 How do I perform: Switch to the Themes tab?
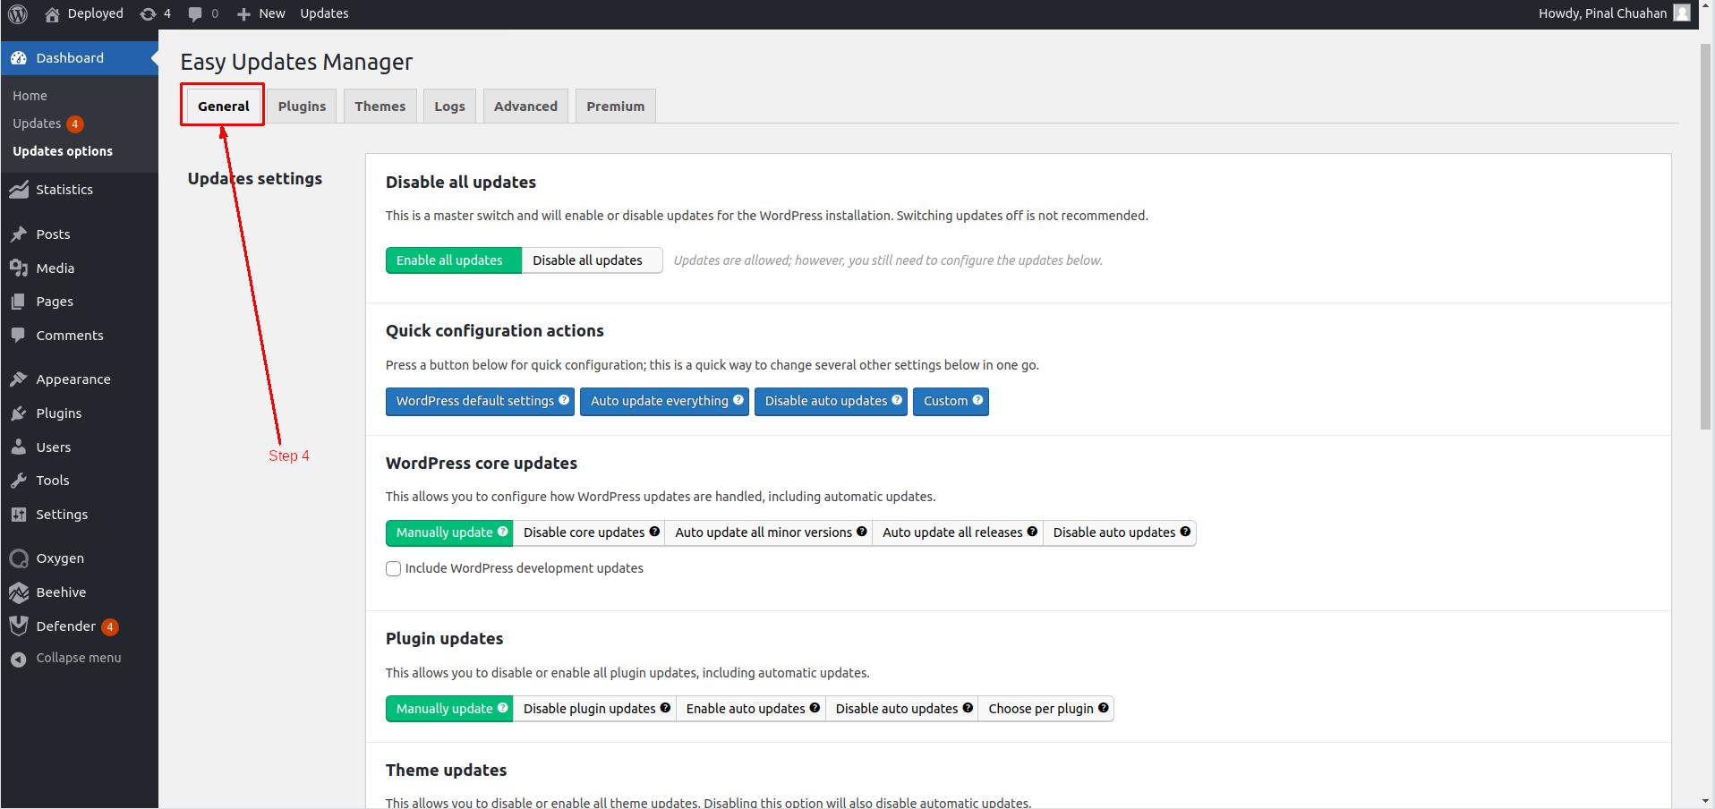click(380, 106)
